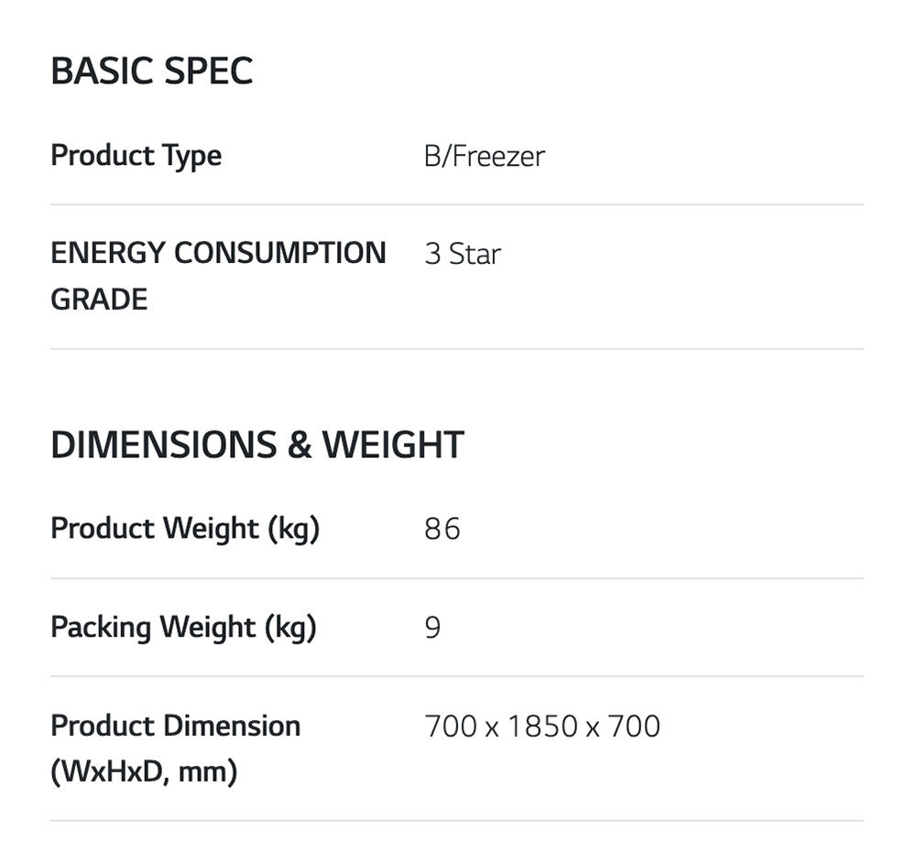Image resolution: width=916 pixels, height=863 pixels.
Task: Click the DIMENSIONS & WEIGHT section heading
Action: pos(256,444)
